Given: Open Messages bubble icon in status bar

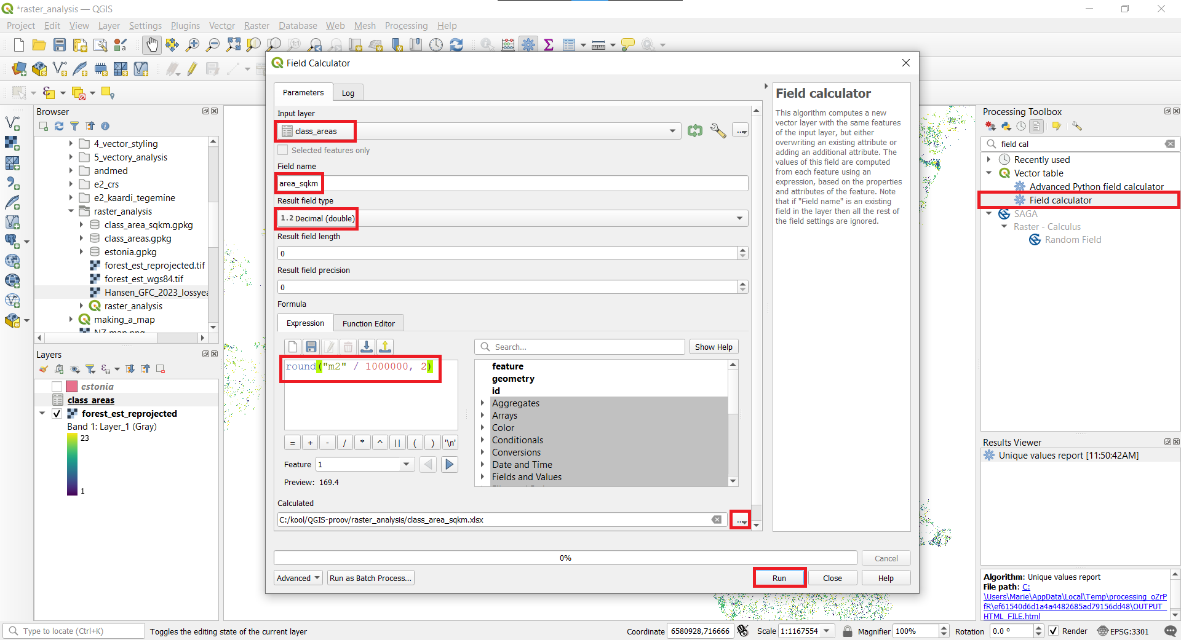Looking at the screenshot, I should tap(1170, 631).
